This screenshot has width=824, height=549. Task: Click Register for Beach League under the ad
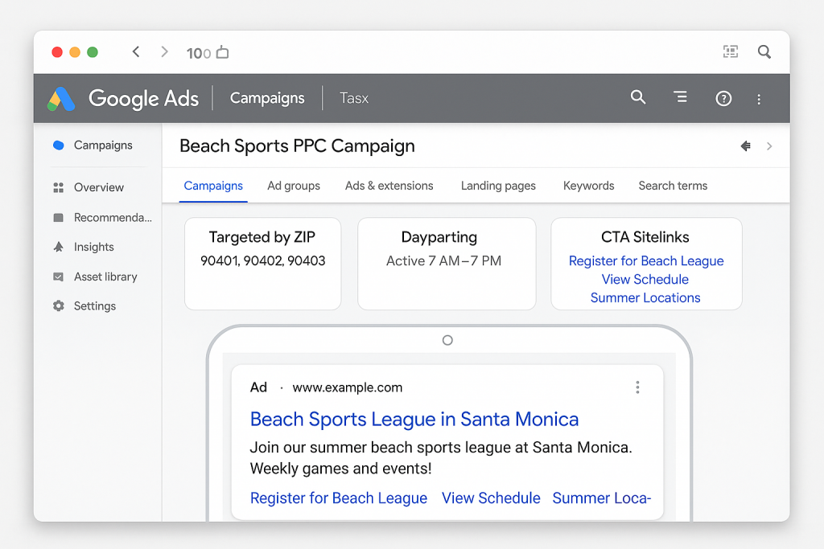[x=339, y=498]
